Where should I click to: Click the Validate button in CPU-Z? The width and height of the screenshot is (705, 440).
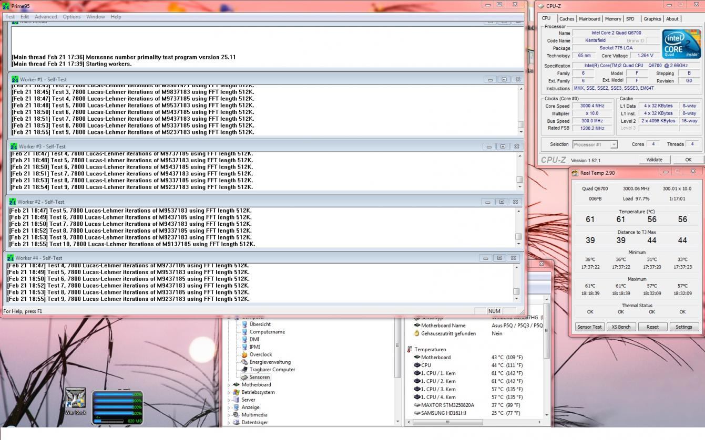coord(654,160)
